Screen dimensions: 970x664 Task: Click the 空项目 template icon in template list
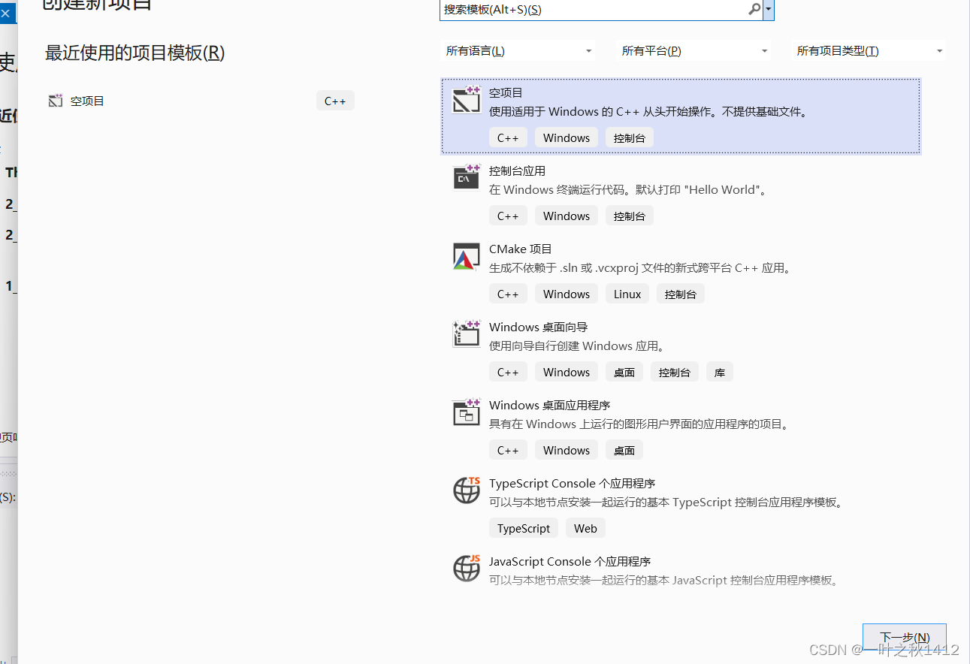[x=466, y=100]
